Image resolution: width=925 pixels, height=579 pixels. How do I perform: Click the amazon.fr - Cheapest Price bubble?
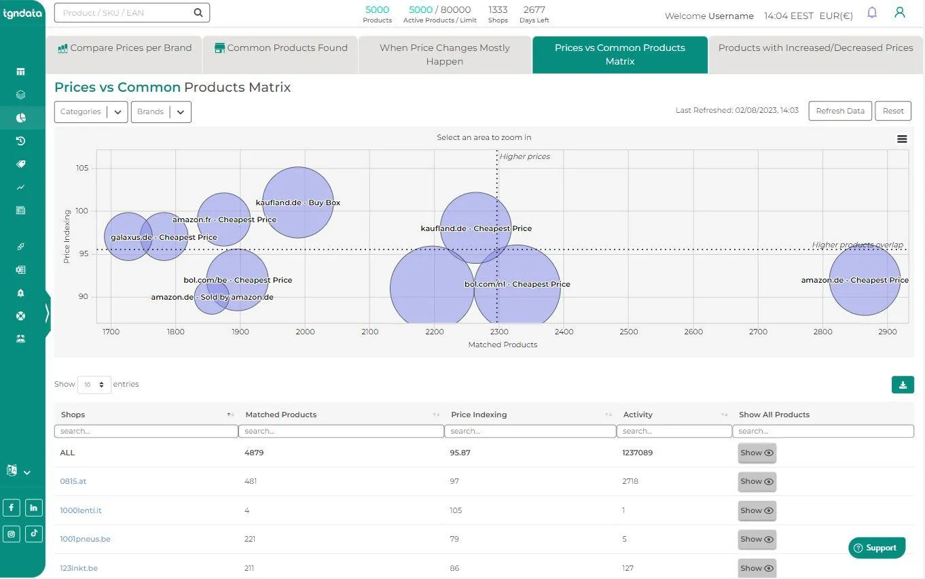click(224, 220)
